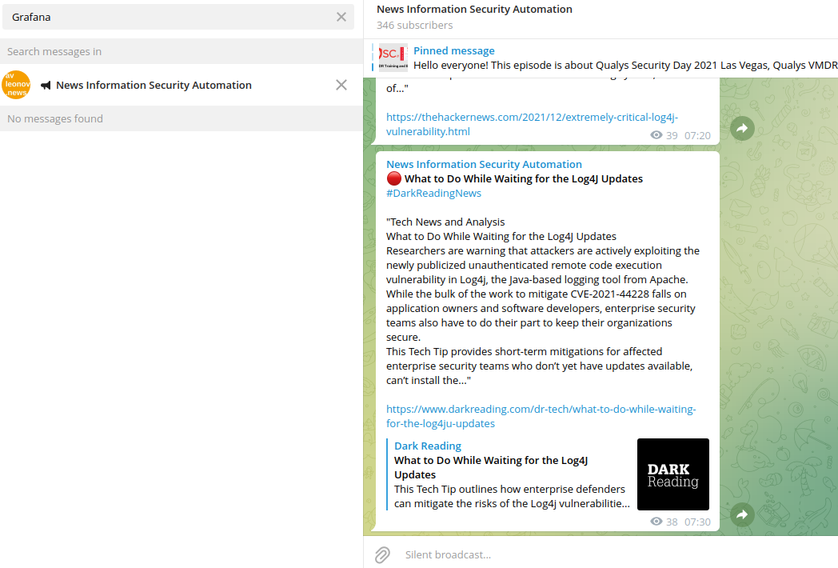Viewport: 838px width, 568px height.
Task: Click the News Information Security Automation sender name
Action: (x=484, y=165)
